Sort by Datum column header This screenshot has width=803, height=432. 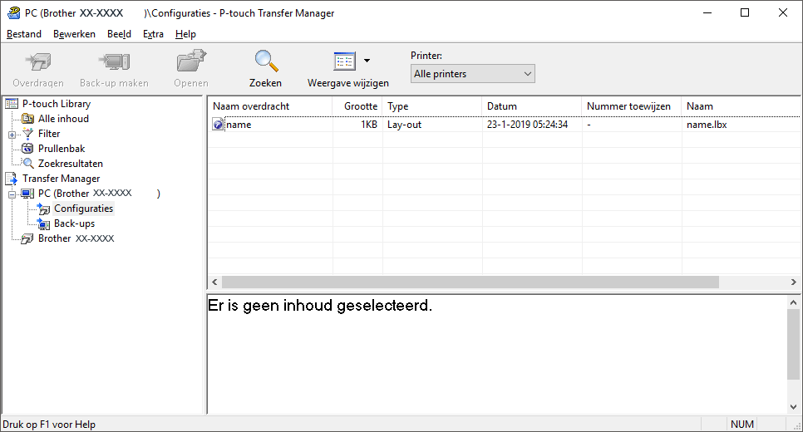(531, 106)
